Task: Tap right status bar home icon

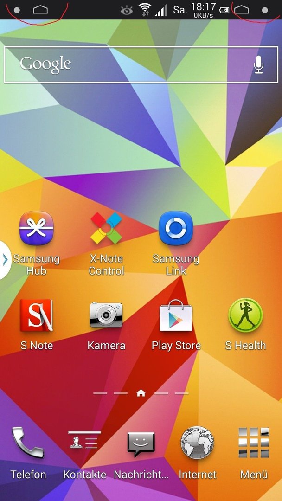Action: coord(242,10)
